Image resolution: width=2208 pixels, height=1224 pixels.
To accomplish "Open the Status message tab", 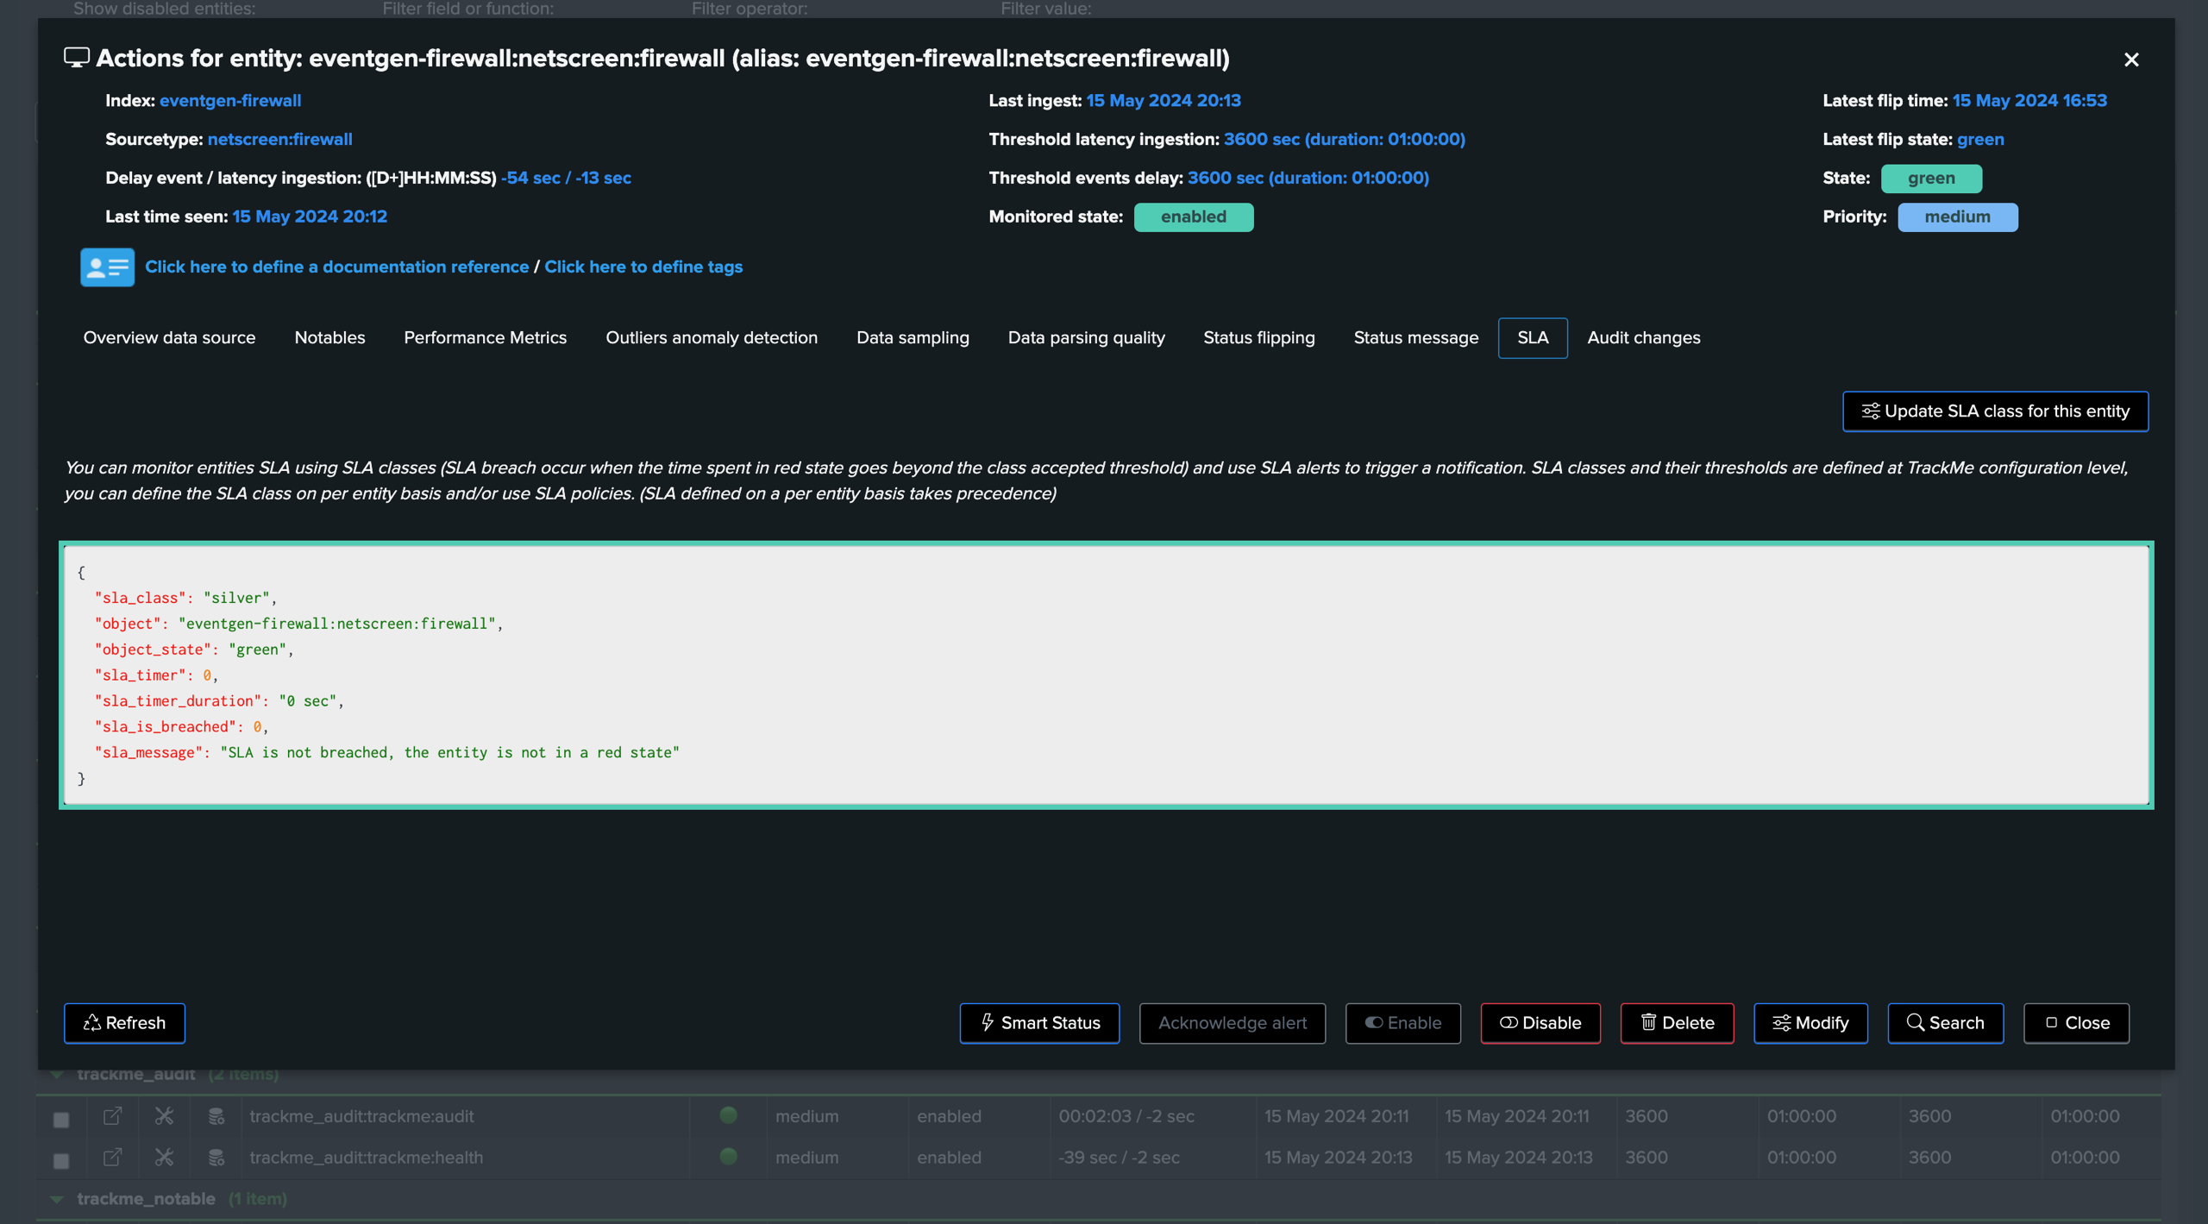I will point(1415,338).
